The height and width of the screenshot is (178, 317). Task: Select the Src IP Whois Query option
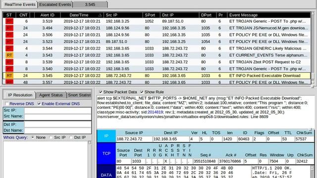coord(51,137)
